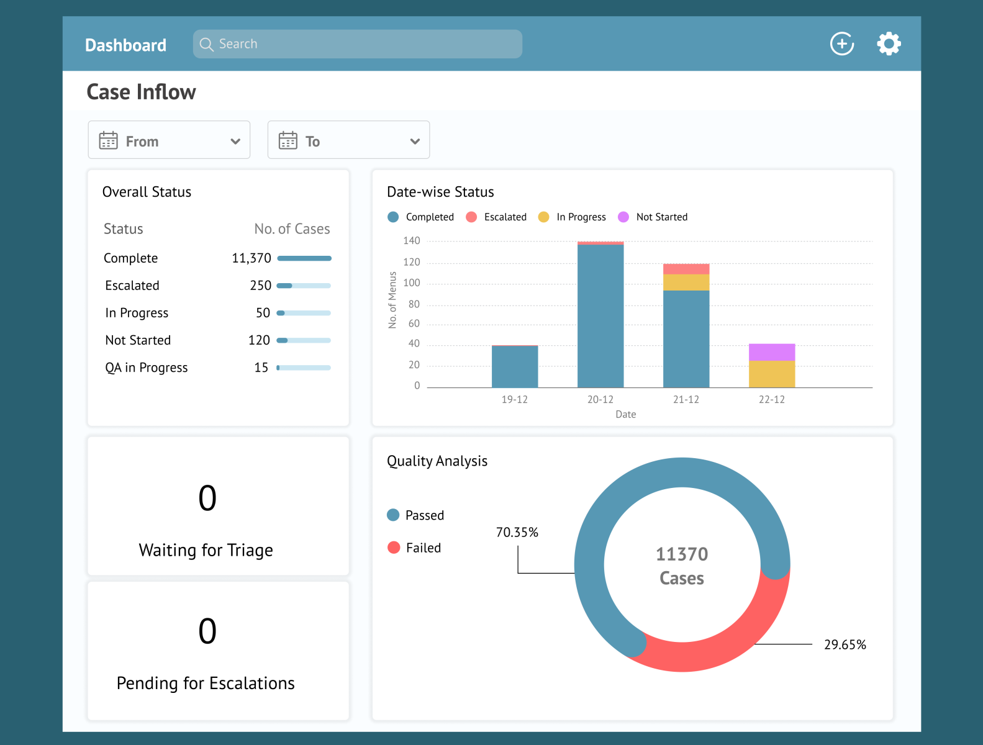
Task: Toggle In Progress legend dot
Action: [544, 217]
